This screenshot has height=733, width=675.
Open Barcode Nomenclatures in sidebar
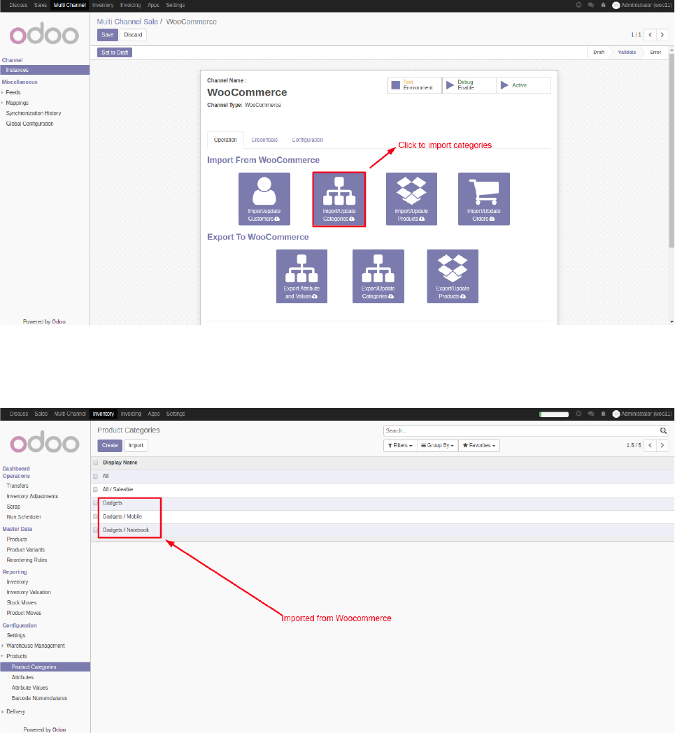pos(39,698)
